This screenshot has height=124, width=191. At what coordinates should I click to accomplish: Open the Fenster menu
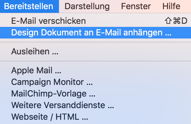(136, 6)
